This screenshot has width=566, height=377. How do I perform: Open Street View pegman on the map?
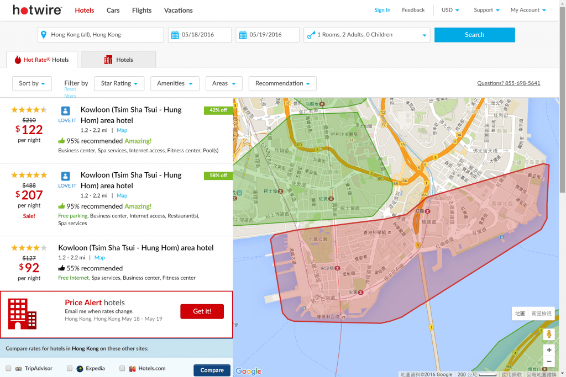[549, 334]
